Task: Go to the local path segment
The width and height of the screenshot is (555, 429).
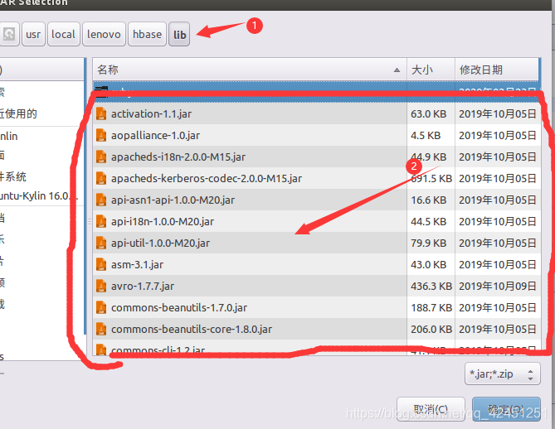Action: [63, 34]
